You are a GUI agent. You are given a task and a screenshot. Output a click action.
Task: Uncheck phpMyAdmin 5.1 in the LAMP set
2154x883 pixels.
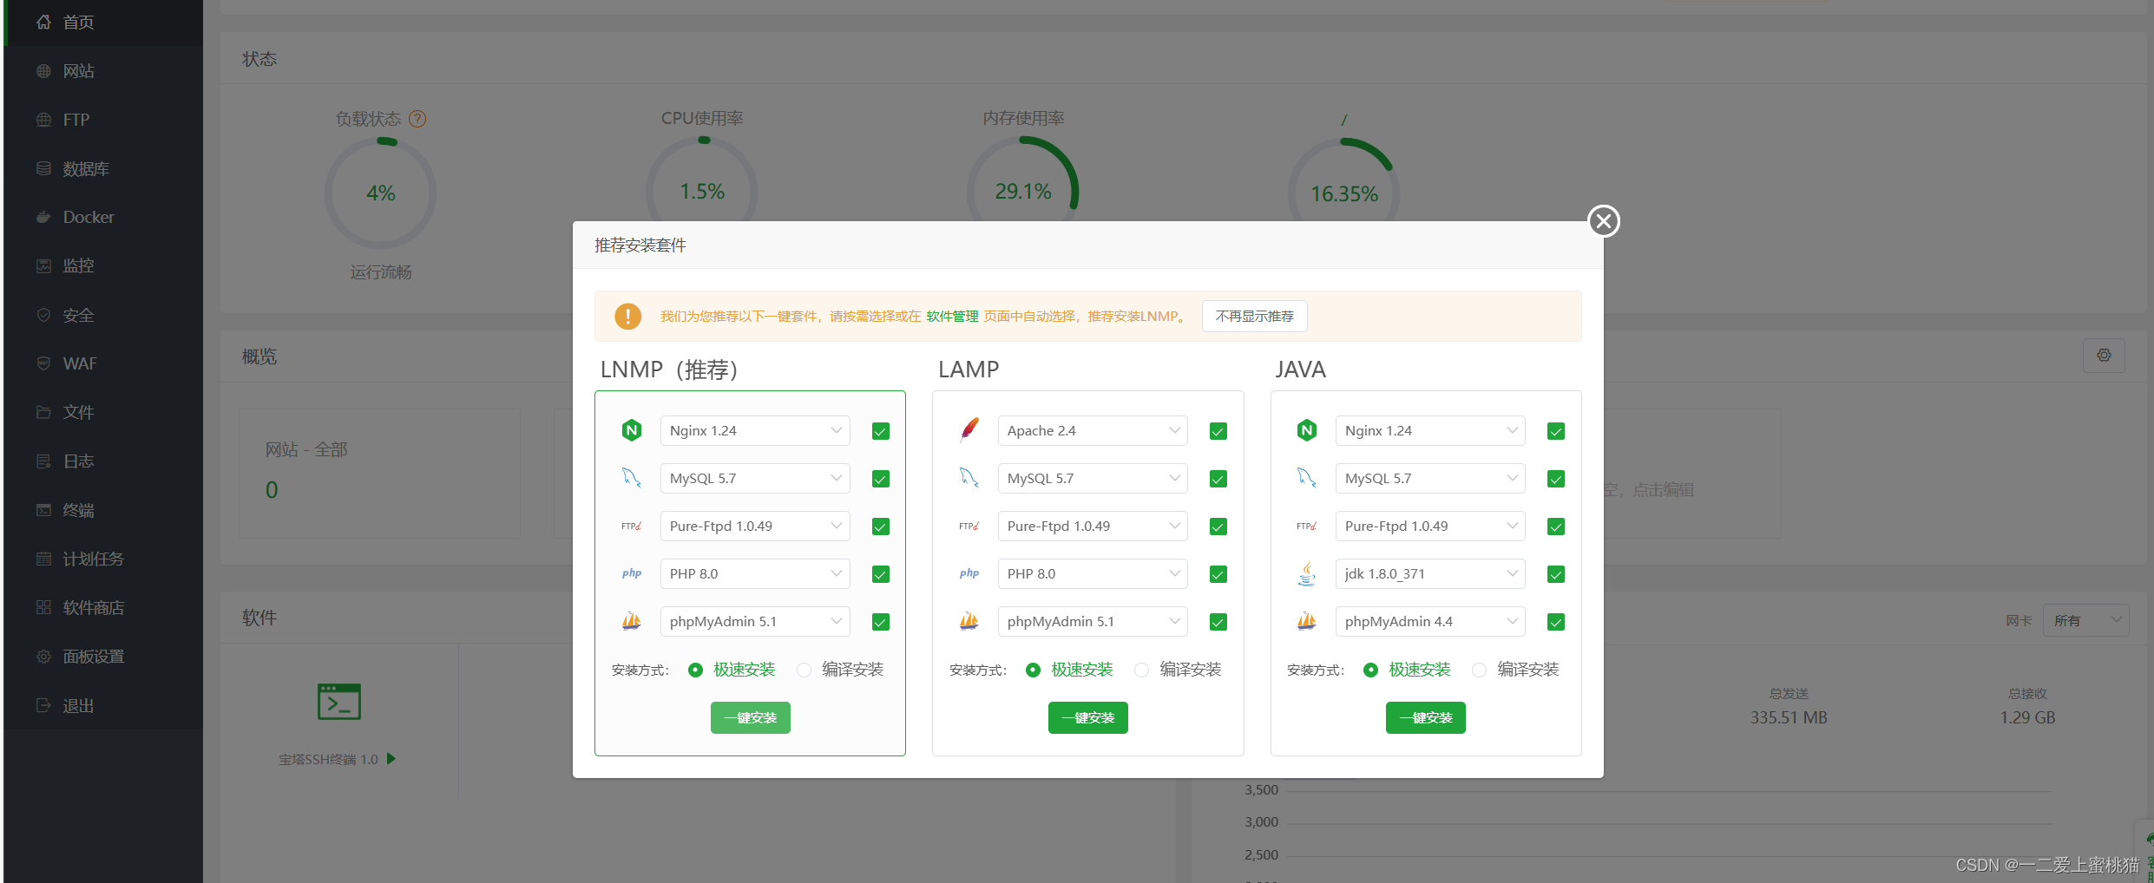point(1218,622)
